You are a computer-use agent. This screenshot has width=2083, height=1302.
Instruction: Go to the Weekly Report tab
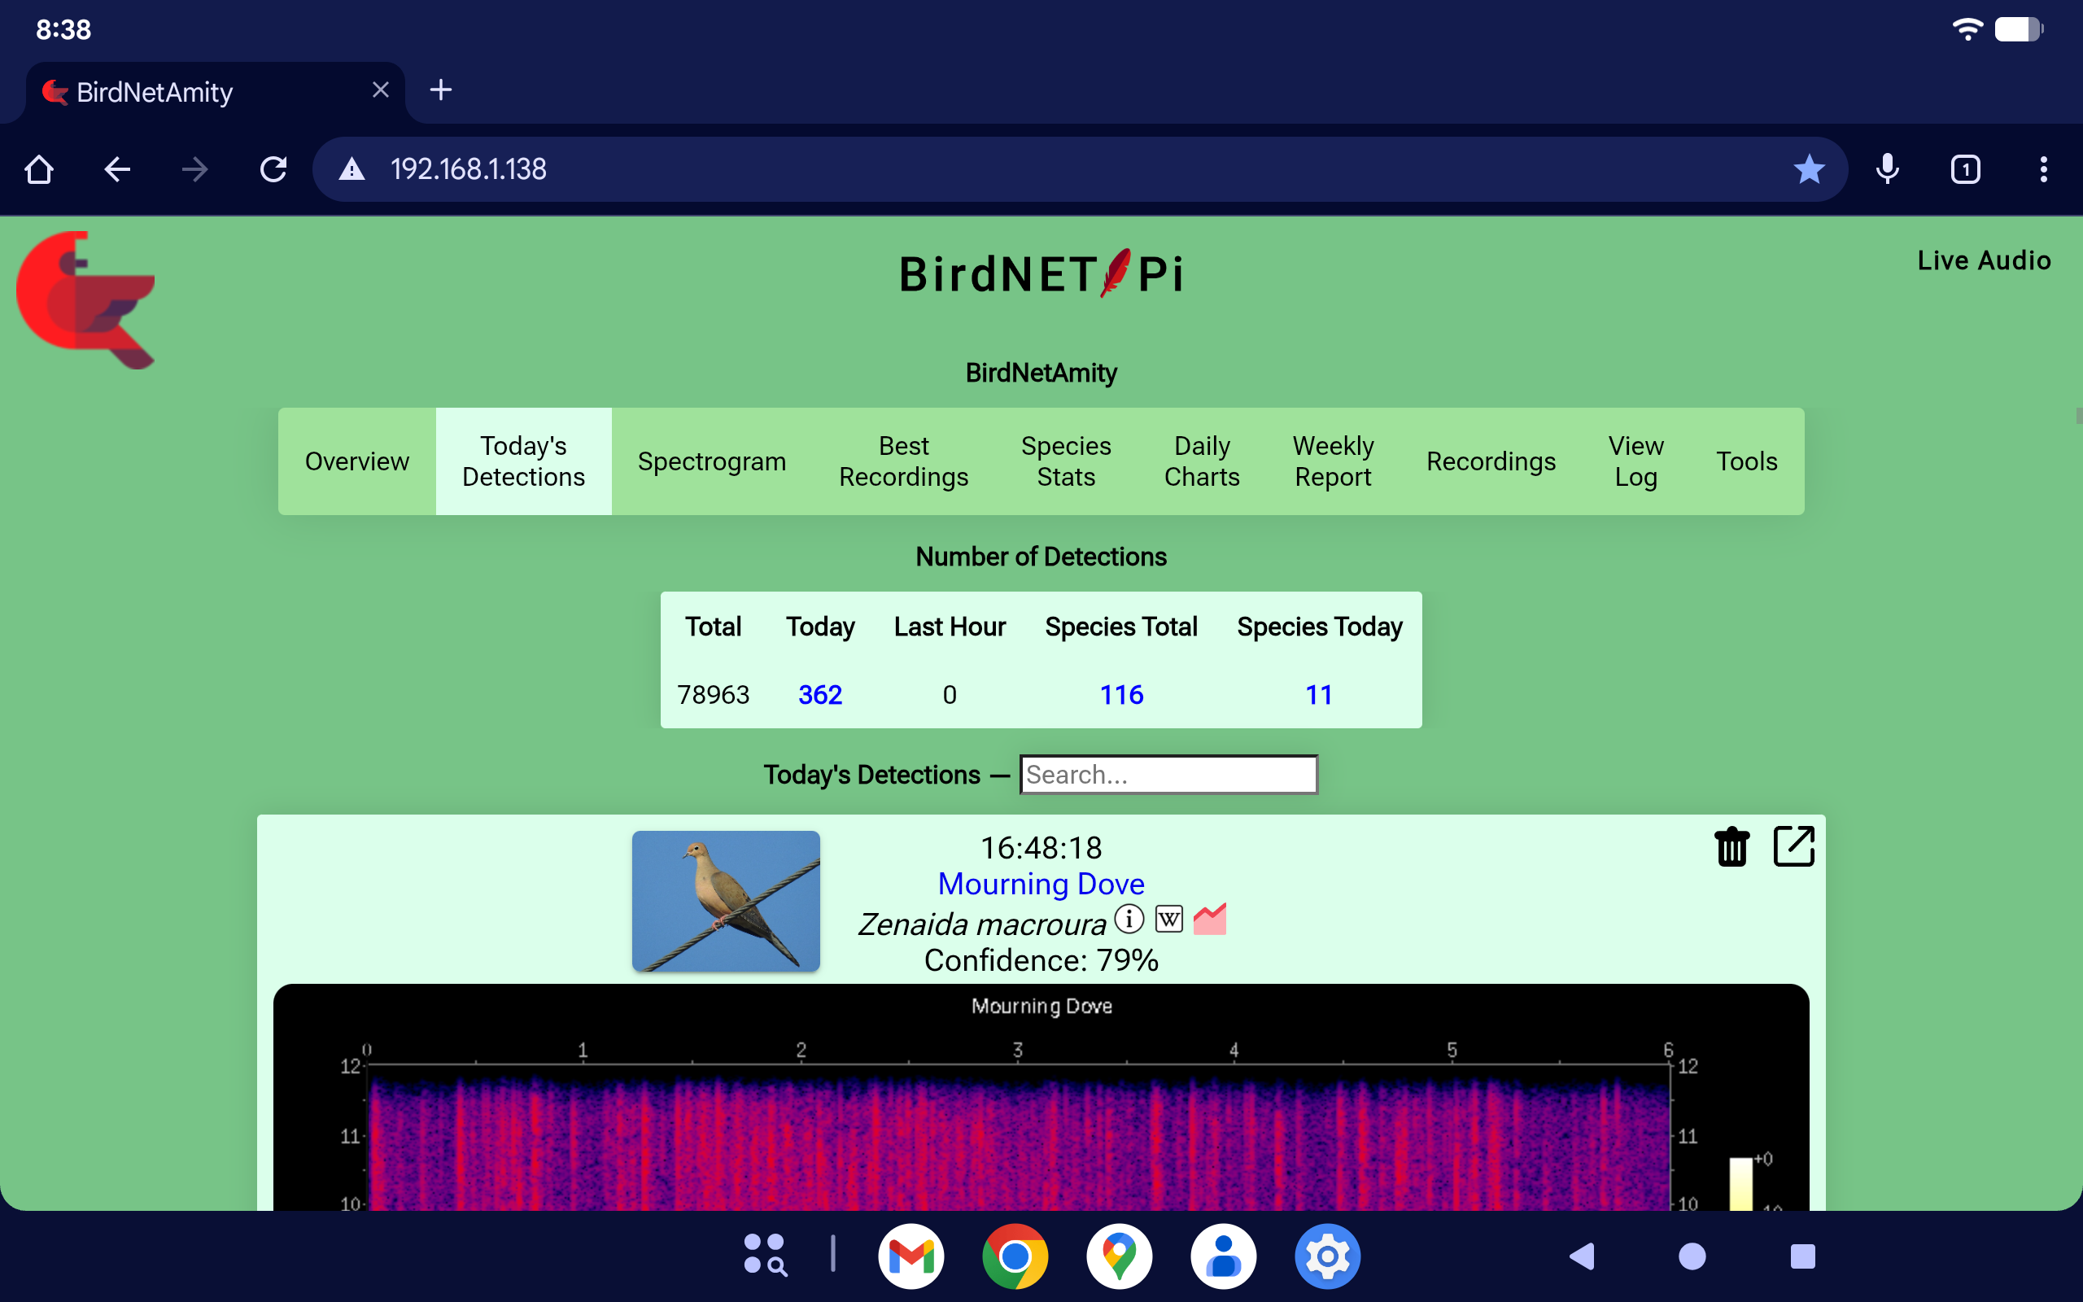pyautogui.click(x=1333, y=461)
